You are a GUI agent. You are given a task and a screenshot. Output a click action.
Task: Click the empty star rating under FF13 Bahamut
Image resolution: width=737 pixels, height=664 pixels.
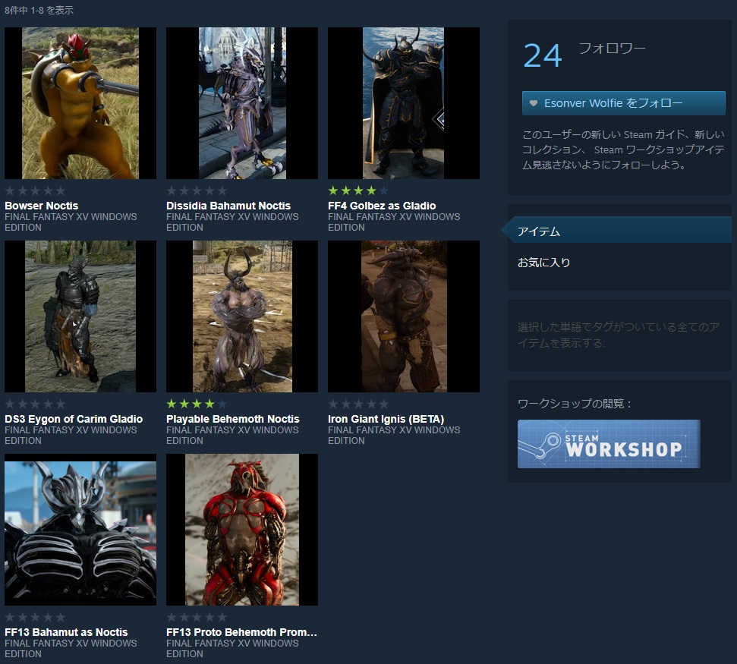[35, 618]
